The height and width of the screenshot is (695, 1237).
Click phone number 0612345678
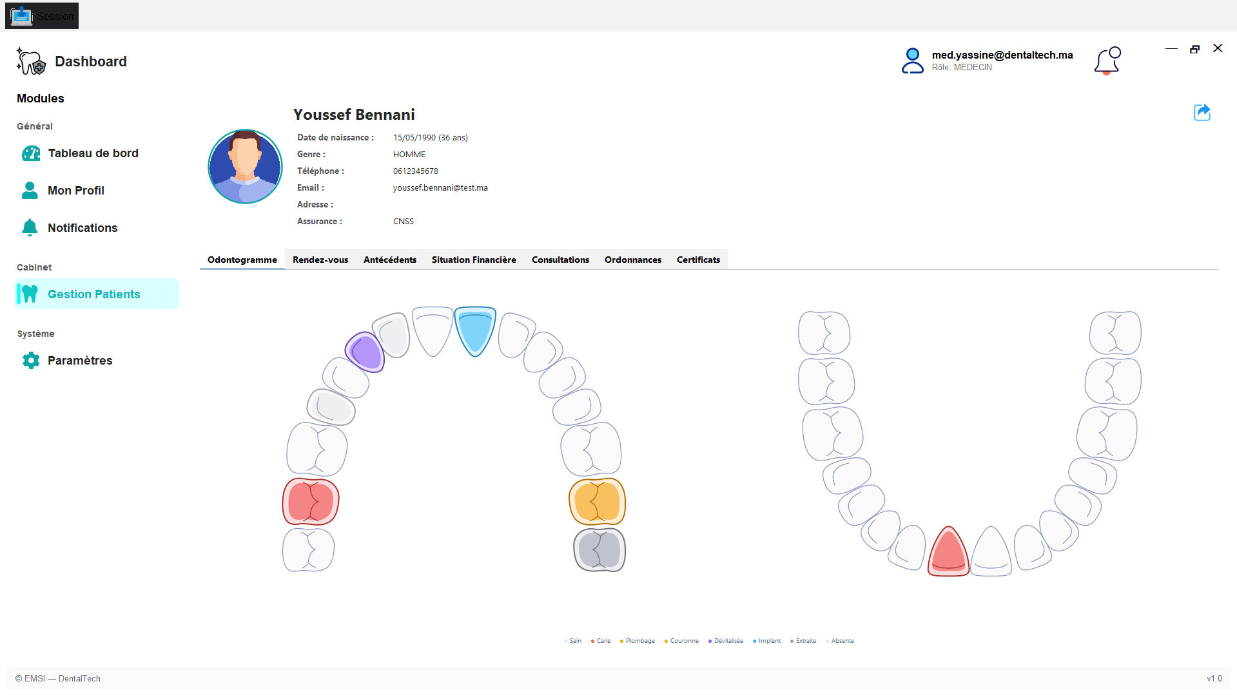point(416,171)
